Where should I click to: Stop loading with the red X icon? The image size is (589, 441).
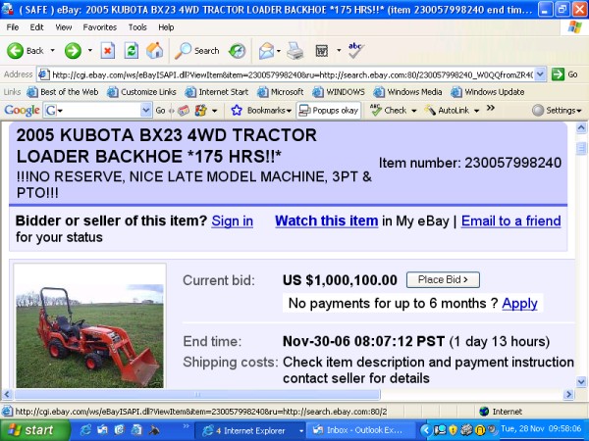click(x=107, y=51)
